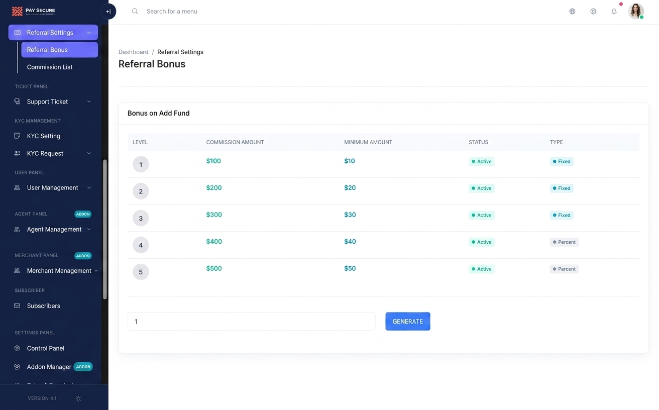This screenshot has height=410, width=659.
Task: Expand the User Management chevron
Action: (x=89, y=188)
